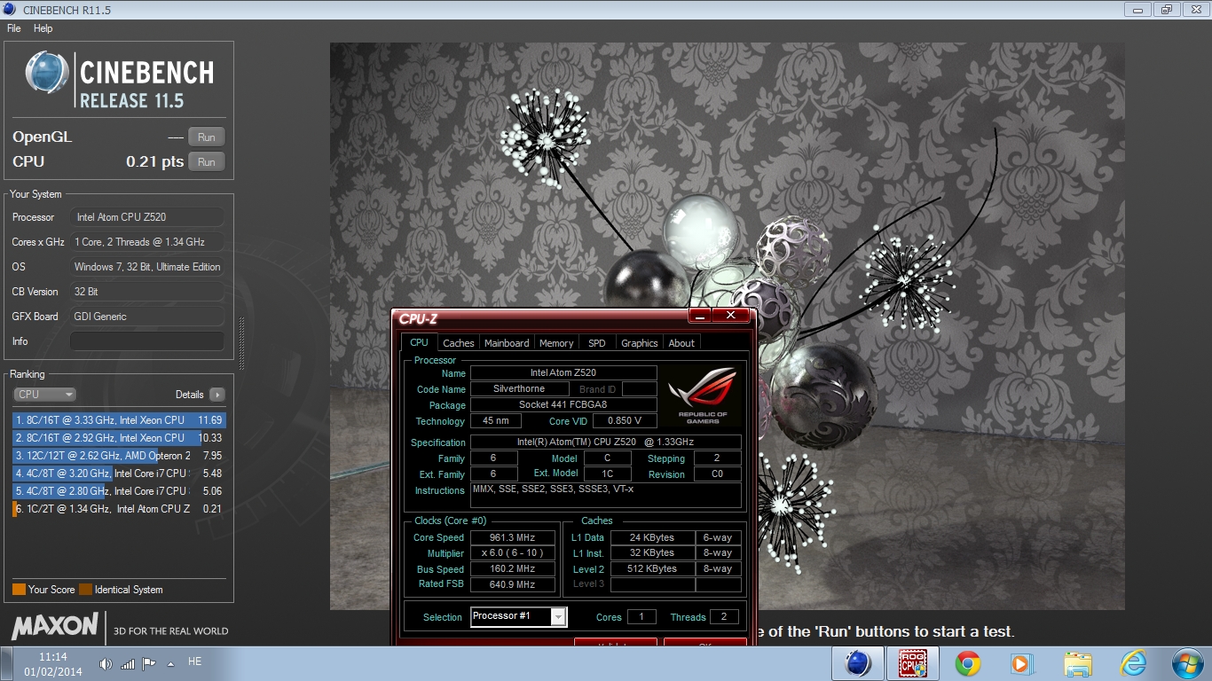The image size is (1212, 681).
Task: Click the Identical System legend swatch
Action: pyautogui.click(x=85, y=590)
